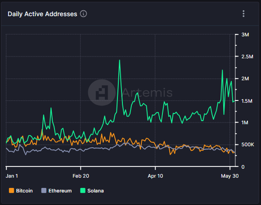
Task: Click the tallest Solana peak near 2.4M
Action: coord(120,61)
